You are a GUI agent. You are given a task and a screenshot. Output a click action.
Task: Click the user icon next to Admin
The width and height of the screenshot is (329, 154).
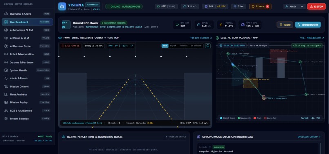click(x=287, y=7)
